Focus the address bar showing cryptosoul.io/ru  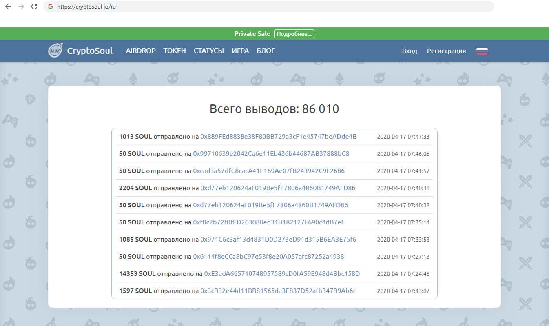[x=268, y=7]
